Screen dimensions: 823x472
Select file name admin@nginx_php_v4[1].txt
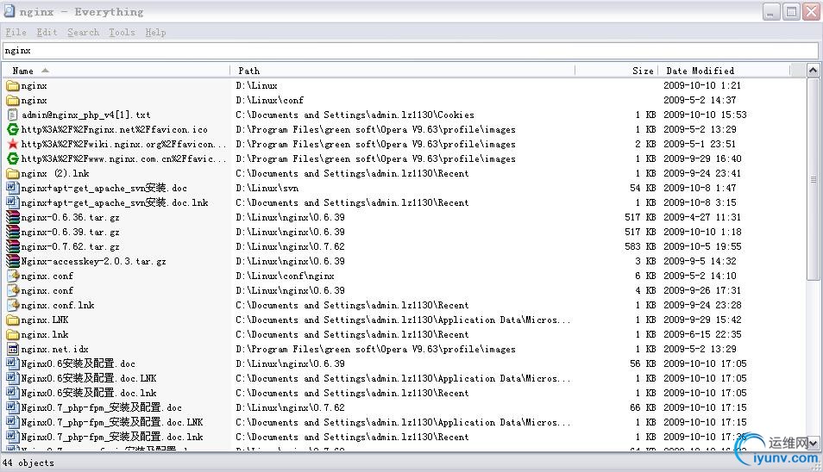click(x=85, y=115)
